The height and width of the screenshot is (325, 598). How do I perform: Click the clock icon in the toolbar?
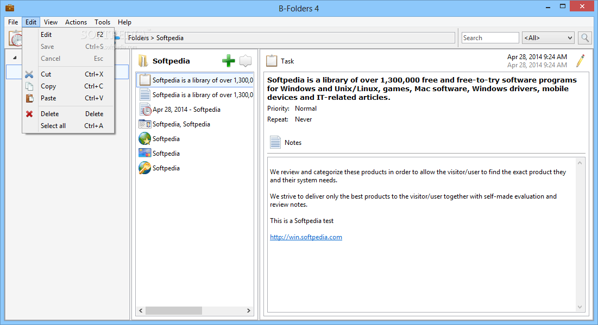[16, 39]
